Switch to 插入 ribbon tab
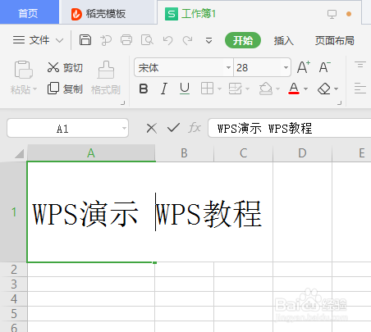 point(283,40)
